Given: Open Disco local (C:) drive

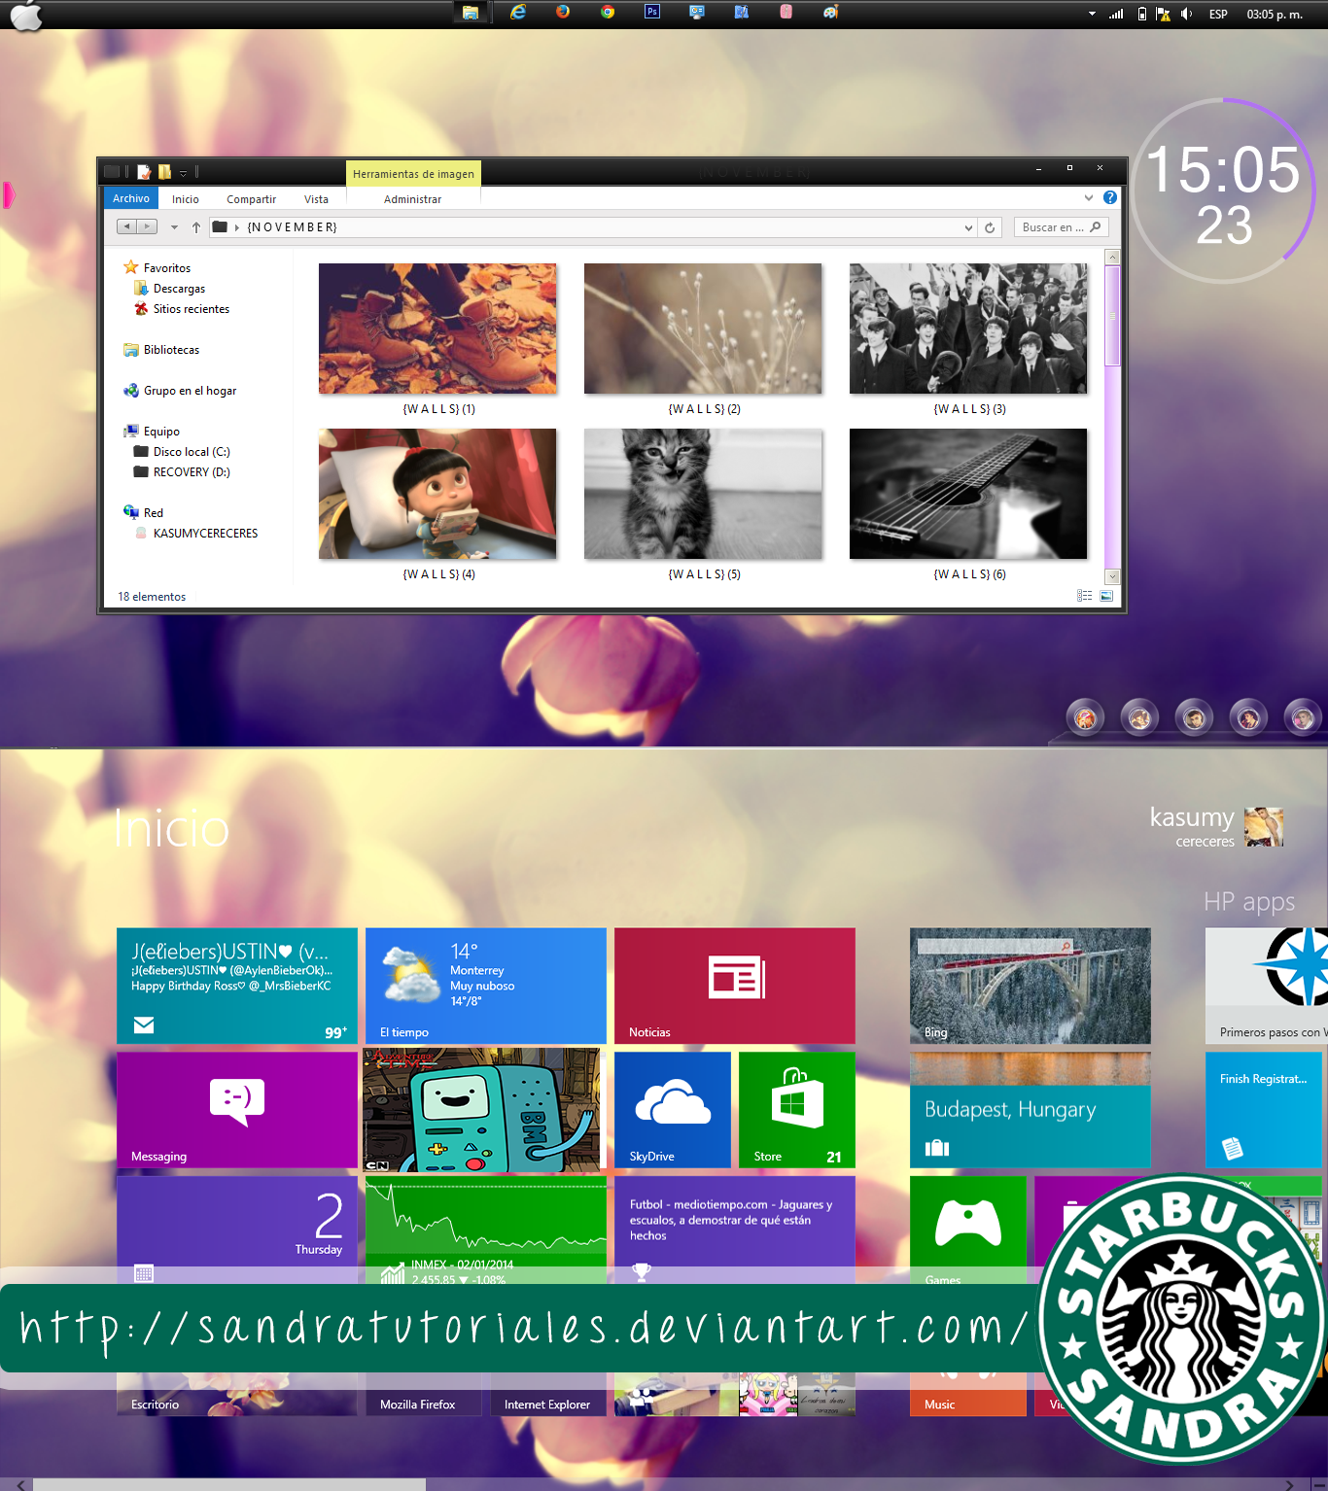Looking at the screenshot, I should click(191, 452).
